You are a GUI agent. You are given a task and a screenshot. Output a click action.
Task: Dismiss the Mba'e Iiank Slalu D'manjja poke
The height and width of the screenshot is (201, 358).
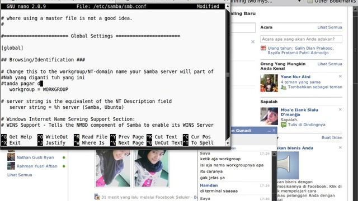click(x=340, y=109)
